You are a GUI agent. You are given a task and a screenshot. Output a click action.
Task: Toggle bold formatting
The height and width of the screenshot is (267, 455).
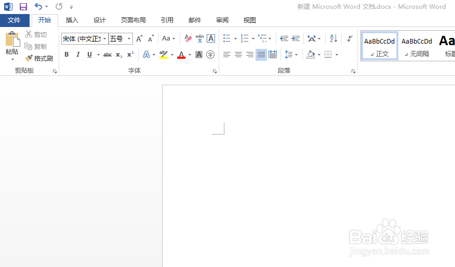click(66, 54)
